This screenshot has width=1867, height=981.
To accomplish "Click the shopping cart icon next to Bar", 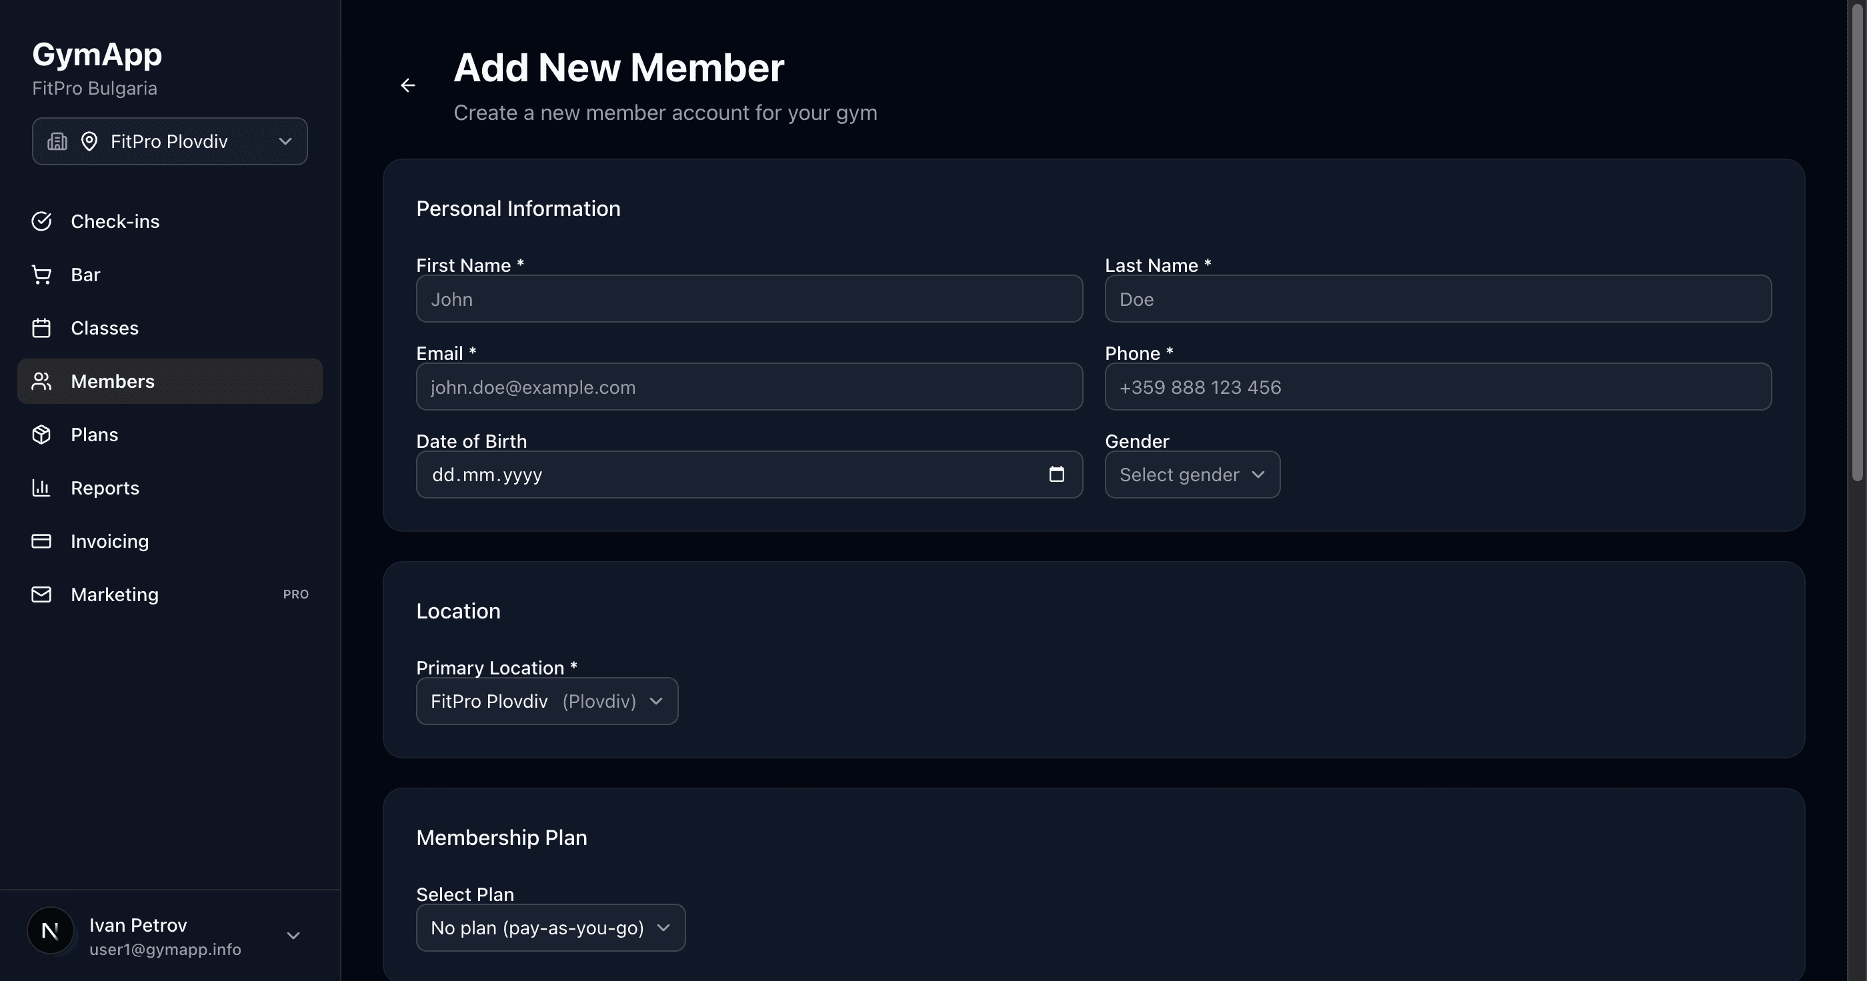I will [x=41, y=274].
